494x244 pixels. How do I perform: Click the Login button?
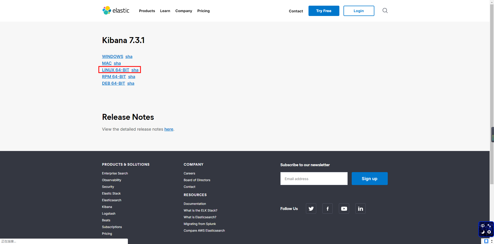point(359,11)
